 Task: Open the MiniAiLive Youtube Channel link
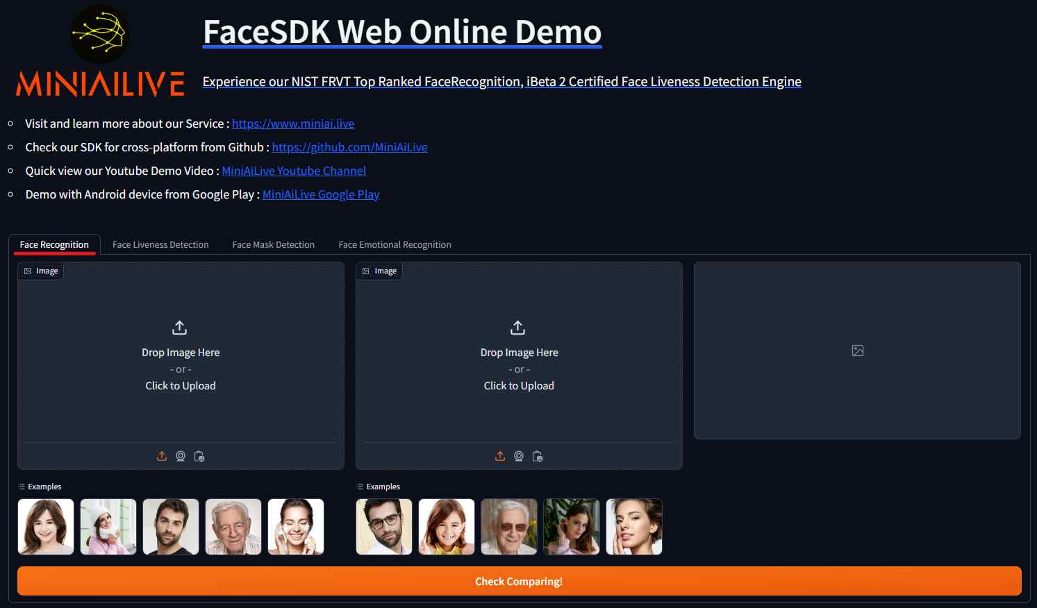[x=294, y=171]
